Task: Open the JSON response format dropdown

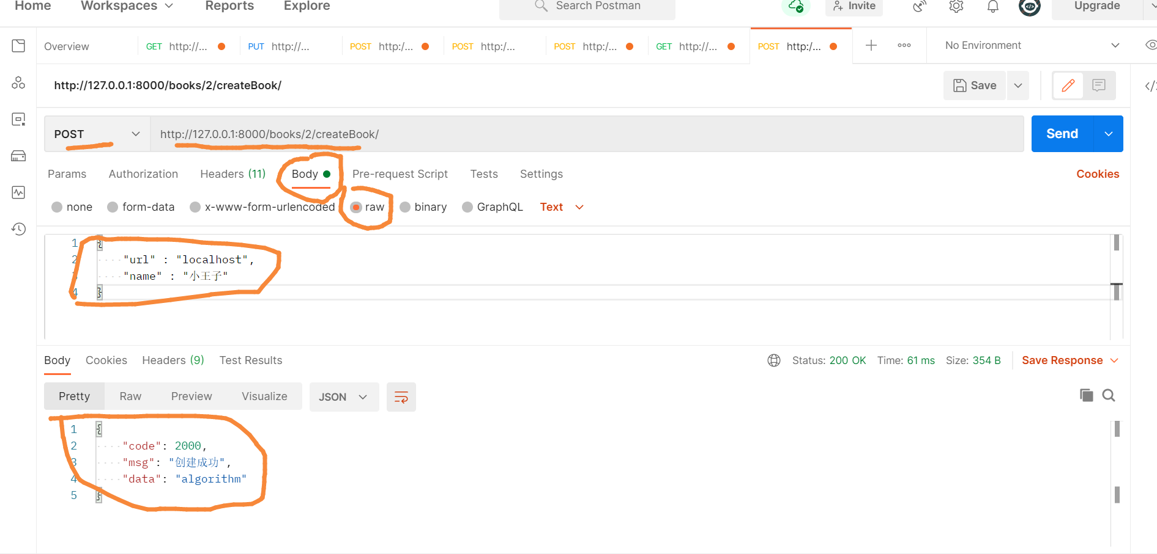Action: pyautogui.click(x=344, y=397)
